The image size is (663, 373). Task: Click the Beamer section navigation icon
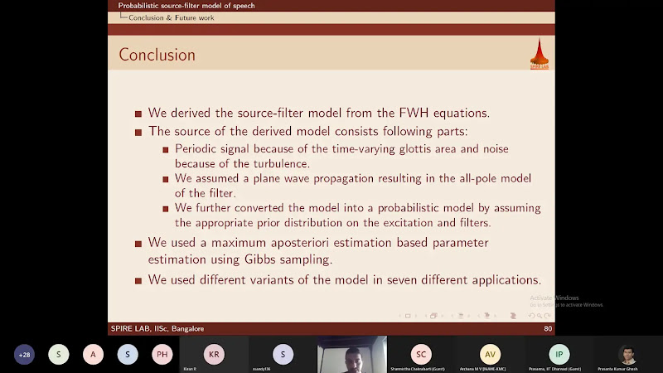tap(486, 316)
